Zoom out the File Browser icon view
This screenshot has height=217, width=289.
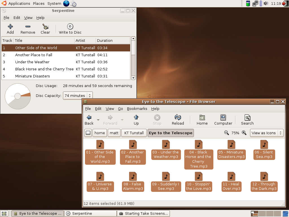227,133
